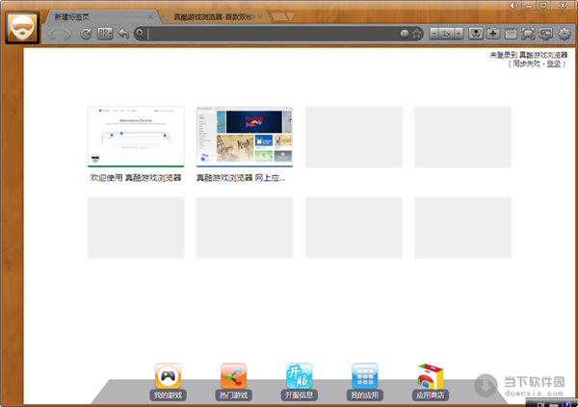This screenshot has width=578, height=407.
Task: Click the browser avatar logo icon
Action: (x=22, y=28)
